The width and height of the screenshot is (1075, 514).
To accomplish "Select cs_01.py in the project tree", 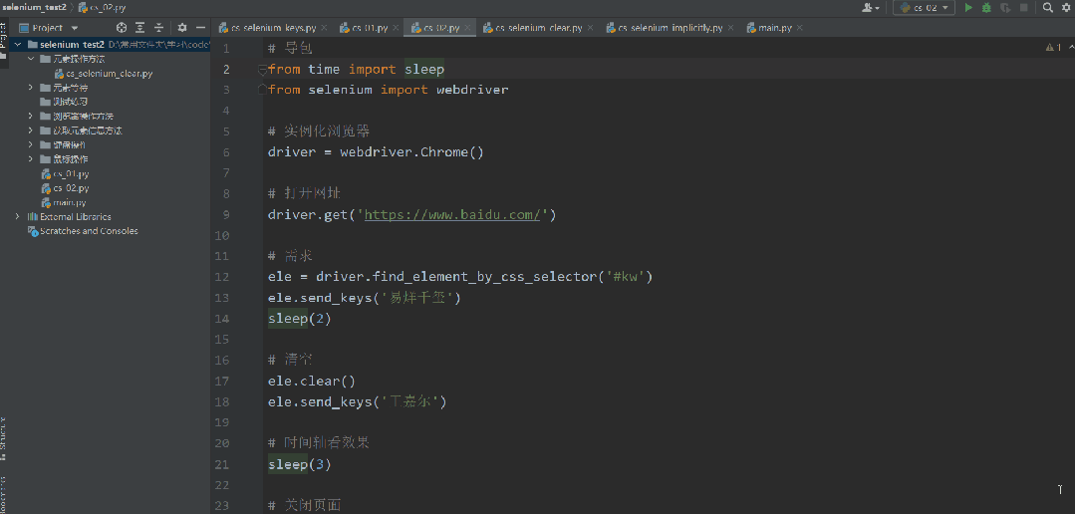I will pos(72,174).
